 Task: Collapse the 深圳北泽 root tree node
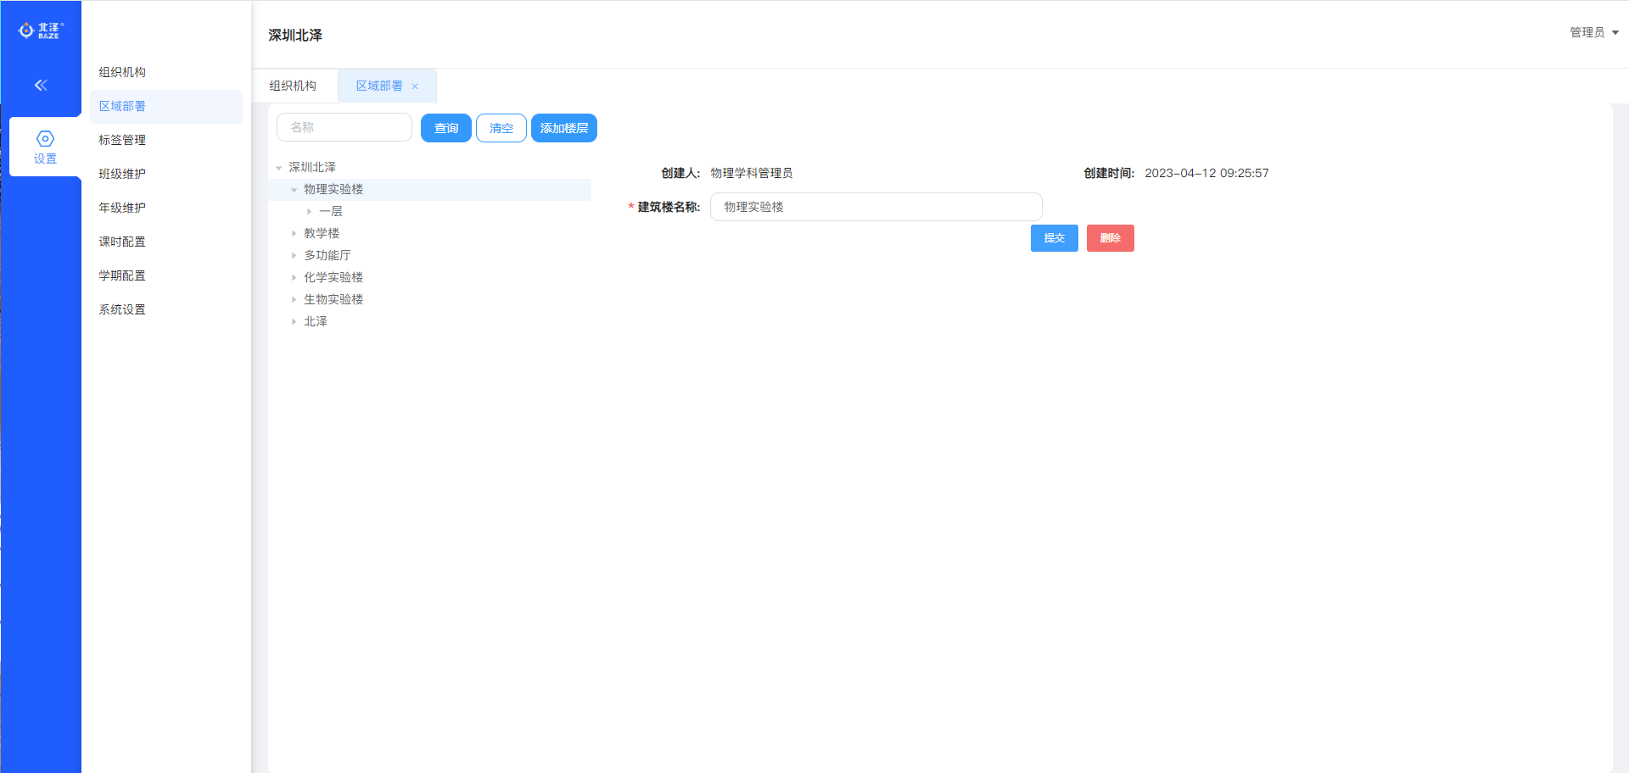tap(279, 168)
